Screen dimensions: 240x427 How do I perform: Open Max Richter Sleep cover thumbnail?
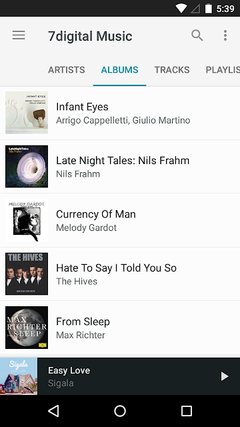tap(27, 328)
